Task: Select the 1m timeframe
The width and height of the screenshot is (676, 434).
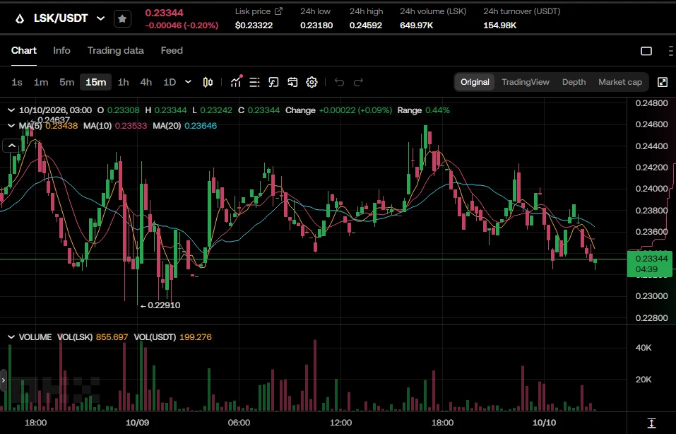Action: [x=41, y=82]
